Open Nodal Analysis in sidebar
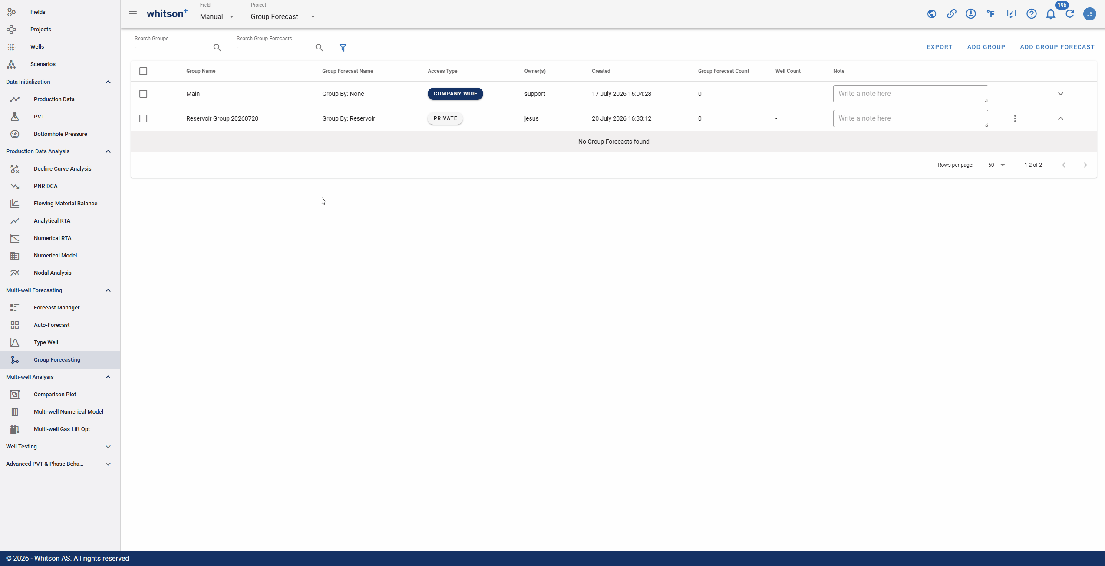1105x566 pixels. (x=60, y=273)
